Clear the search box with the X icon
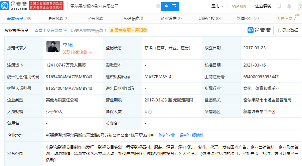 tap(158, 6)
